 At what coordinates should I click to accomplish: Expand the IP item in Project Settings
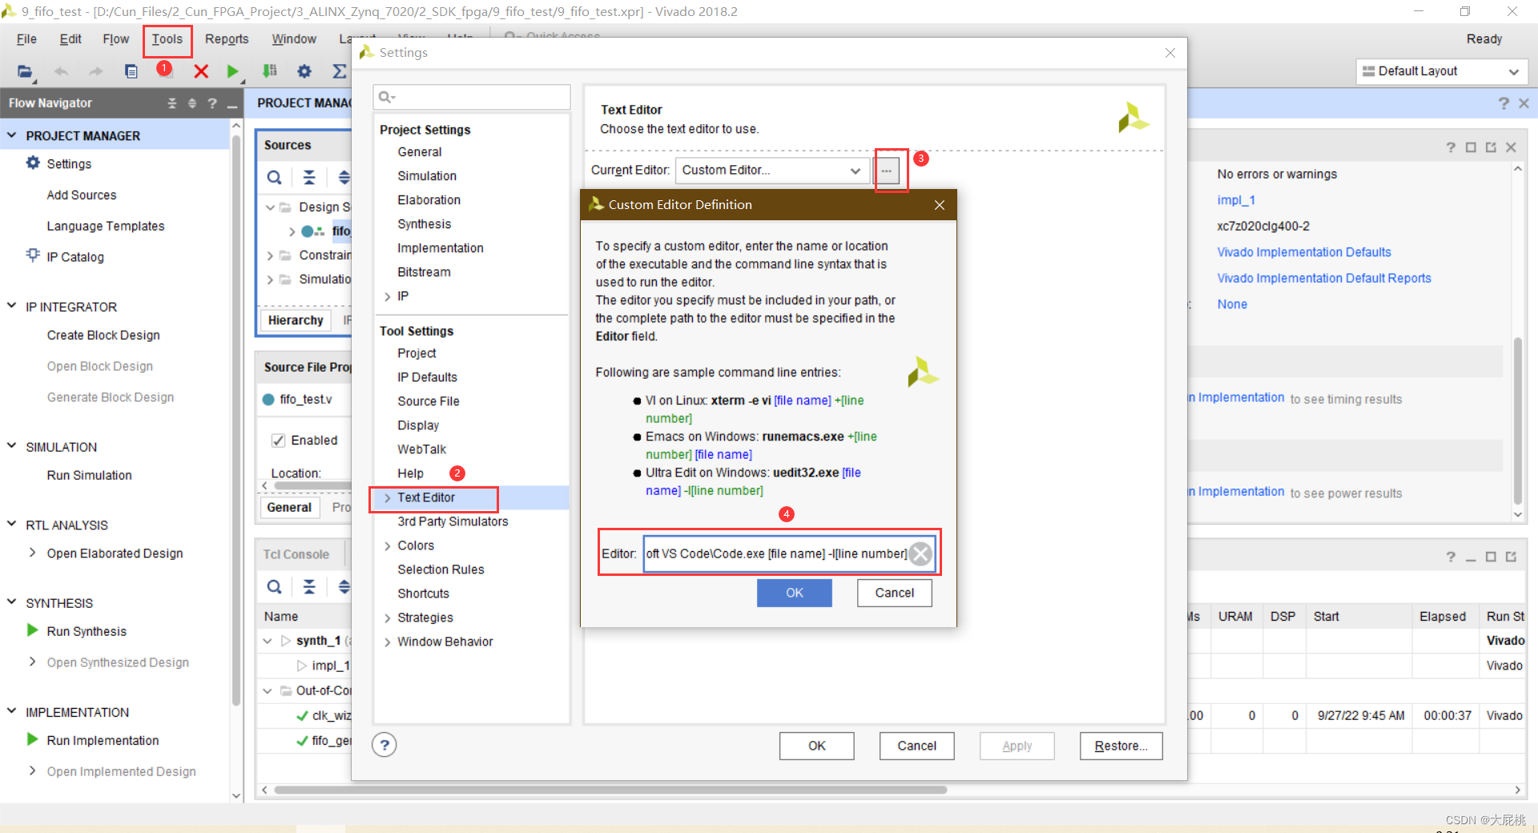pos(388,296)
